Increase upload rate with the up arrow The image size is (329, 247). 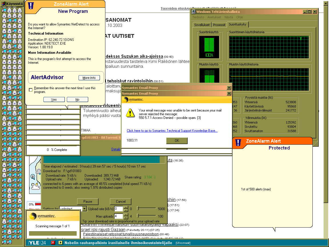126,208
